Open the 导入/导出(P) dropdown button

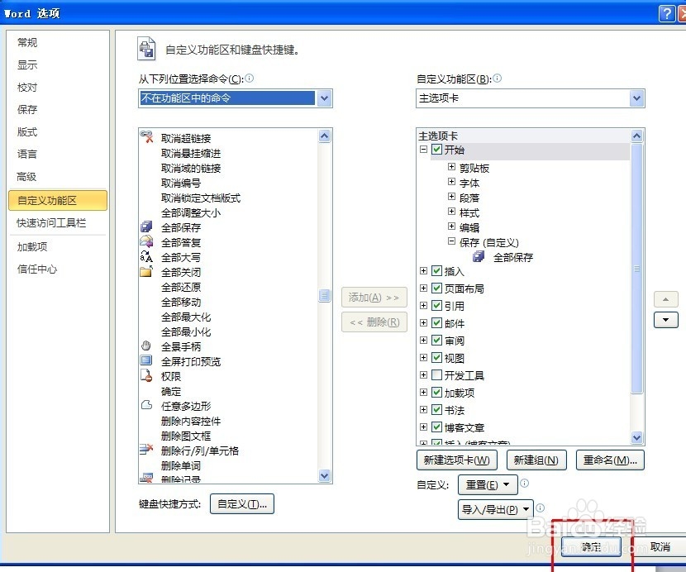click(496, 509)
